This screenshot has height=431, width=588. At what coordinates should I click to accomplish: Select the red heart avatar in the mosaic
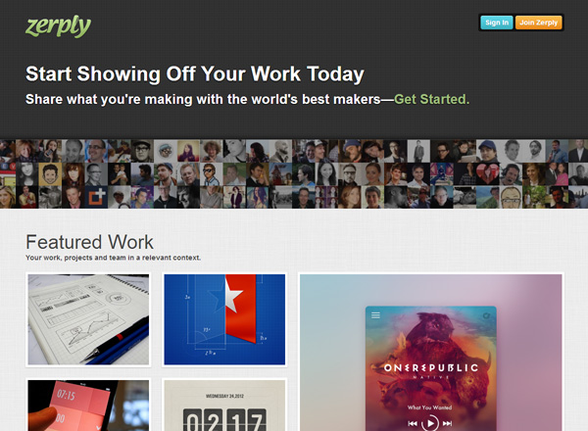(487, 174)
